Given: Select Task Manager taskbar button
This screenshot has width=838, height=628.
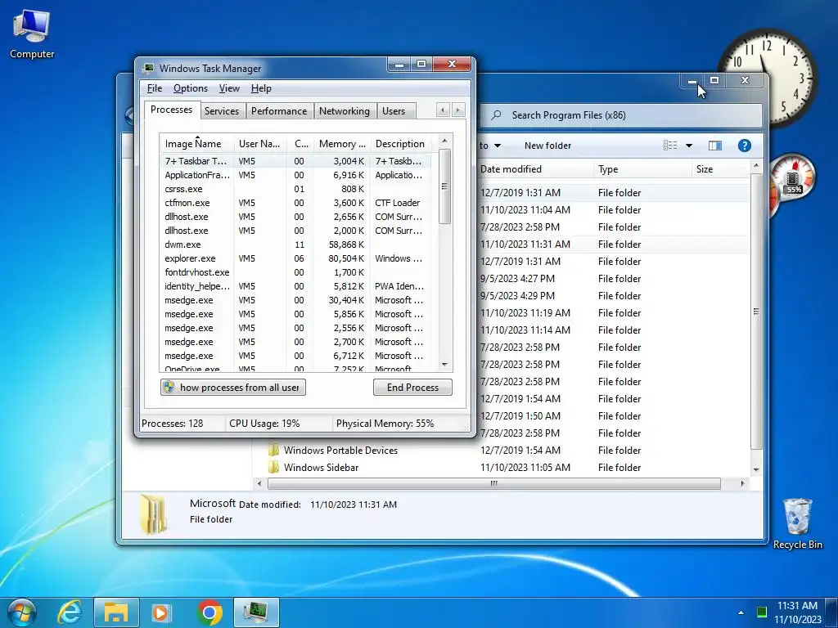Looking at the screenshot, I should (x=256, y=612).
